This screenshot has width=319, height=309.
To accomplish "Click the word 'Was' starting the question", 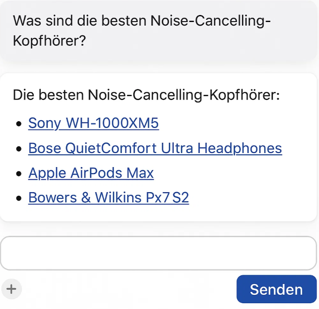I will 27,21.
